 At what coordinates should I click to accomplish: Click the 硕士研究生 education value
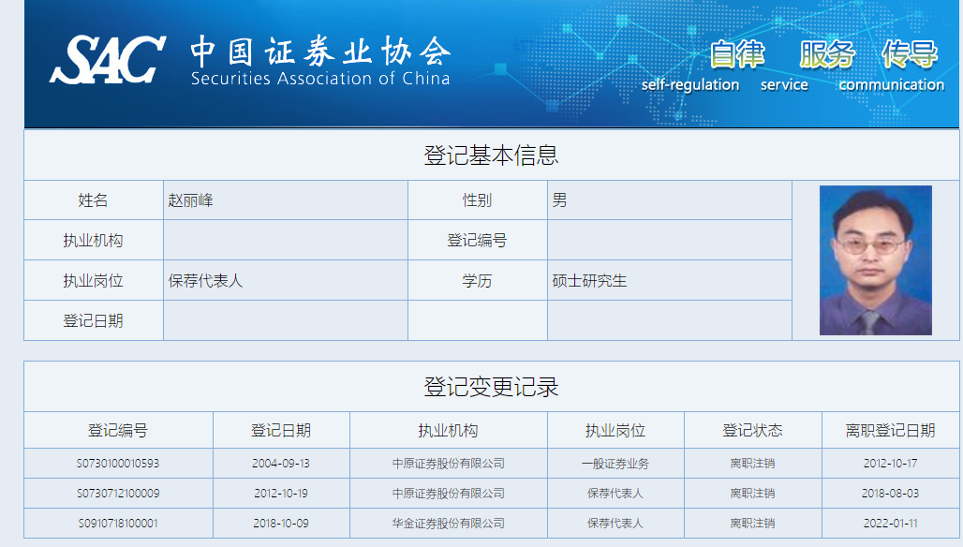589,281
